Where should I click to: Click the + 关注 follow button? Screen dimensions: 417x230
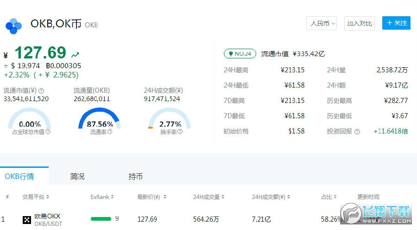pyautogui.click(x=396, y=23)
